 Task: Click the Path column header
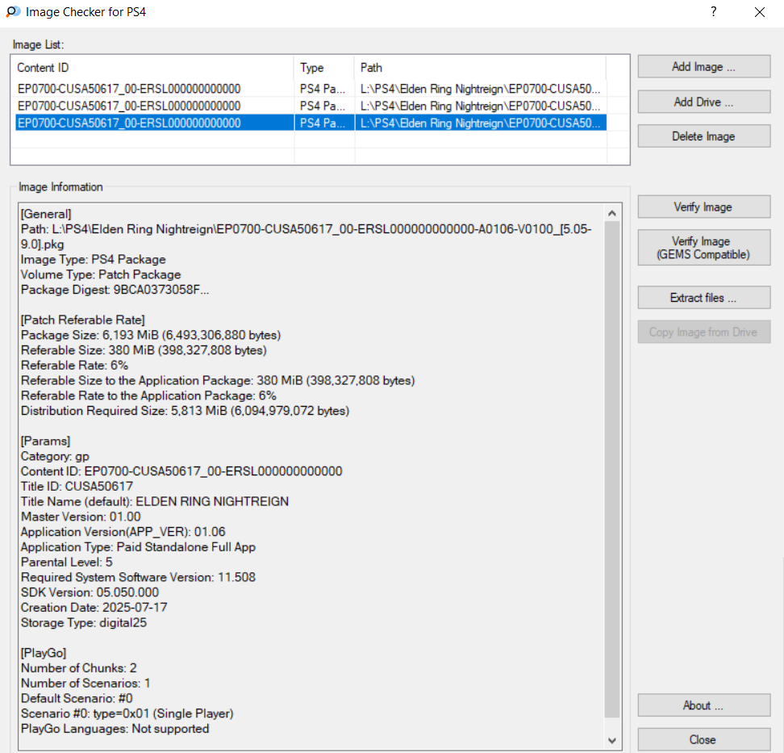pyautogui.click(x=480, y=68)
